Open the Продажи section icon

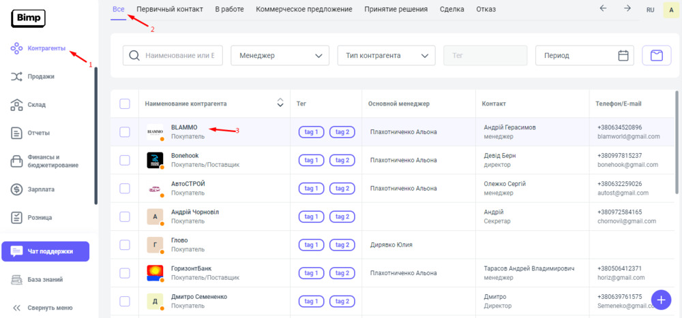(17, 77)
